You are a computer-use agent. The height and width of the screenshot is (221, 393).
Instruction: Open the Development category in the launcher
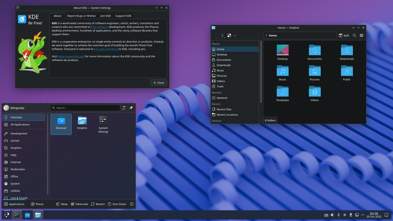coord(24,134)
